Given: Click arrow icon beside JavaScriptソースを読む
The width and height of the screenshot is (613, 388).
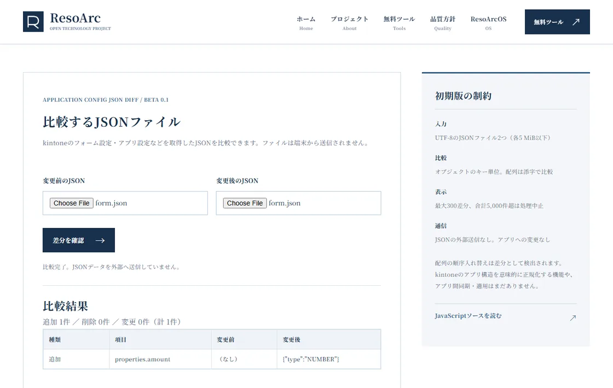Looking at the screenshot, I should 572,318.
